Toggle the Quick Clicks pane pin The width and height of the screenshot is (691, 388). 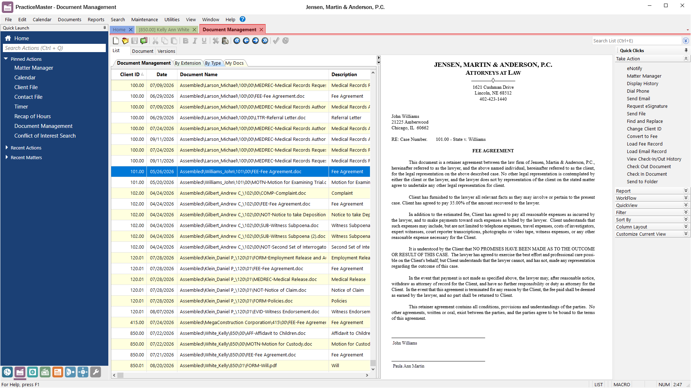(x=686, y=50)
